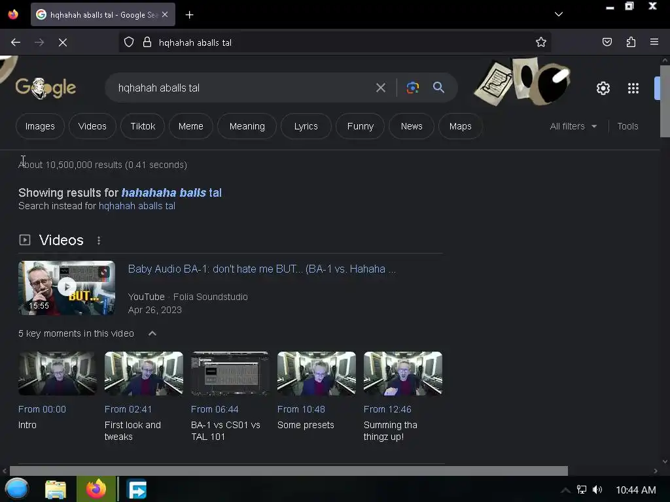Jump to From 02:41 timestamp
Screen dimensions: 670x502
point(128,409)
